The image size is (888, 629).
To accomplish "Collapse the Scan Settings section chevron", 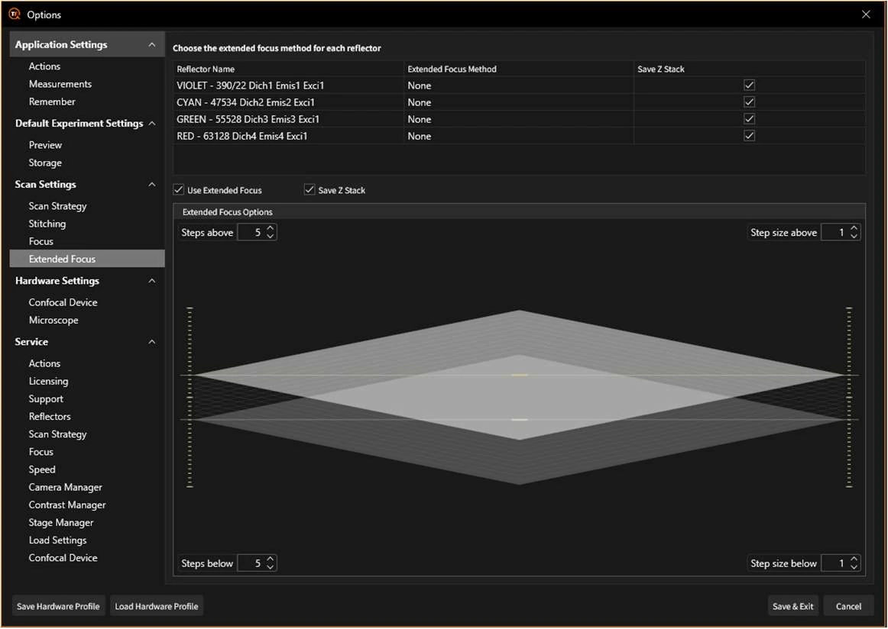I will pos(151,185).
